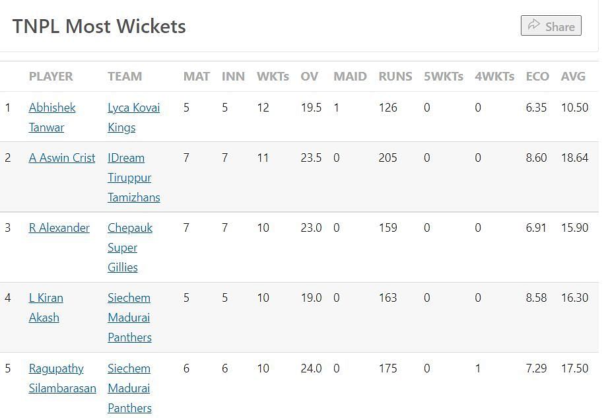Click the share arrow icon
604x418 pixels.
tap(533, 26)
